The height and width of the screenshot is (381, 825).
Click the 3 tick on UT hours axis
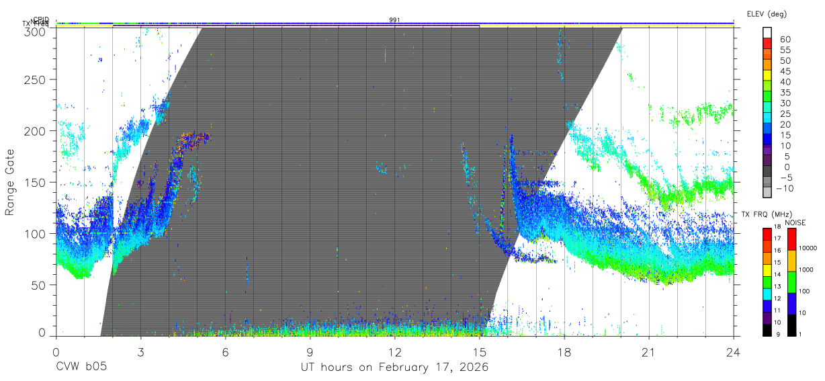(x=140, y=352)
